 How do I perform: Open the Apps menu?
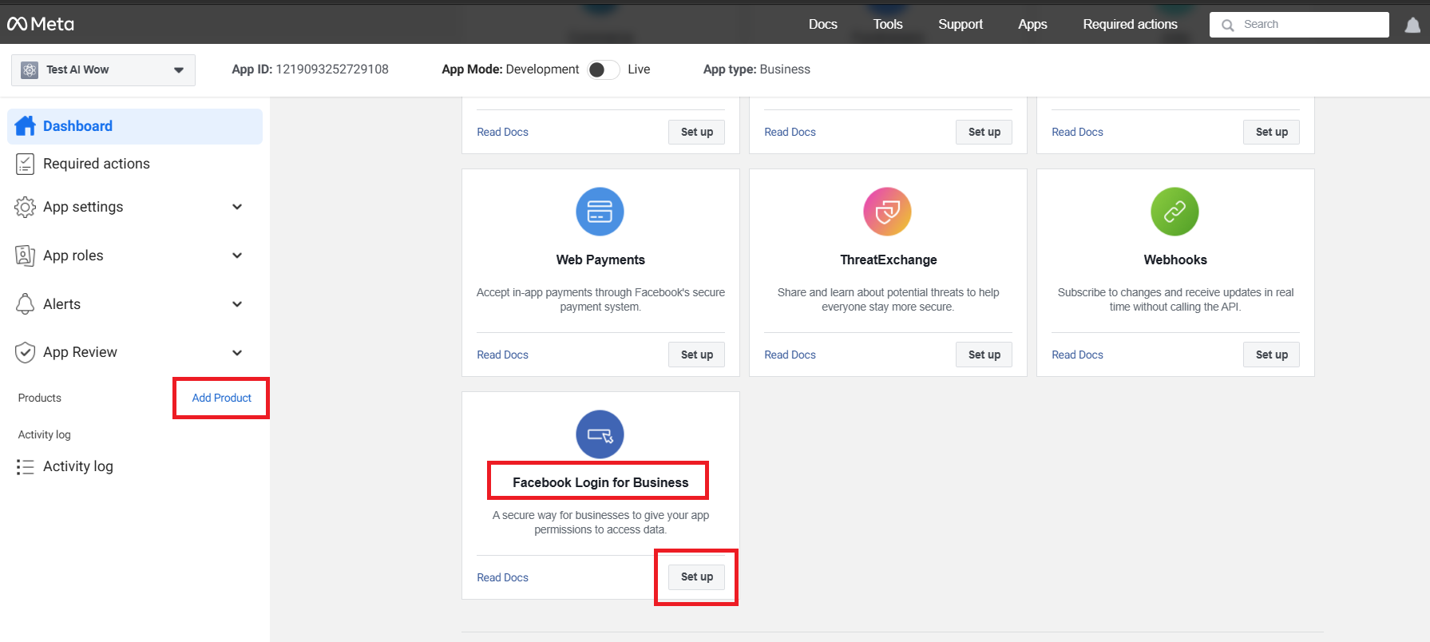[1032, 24]
